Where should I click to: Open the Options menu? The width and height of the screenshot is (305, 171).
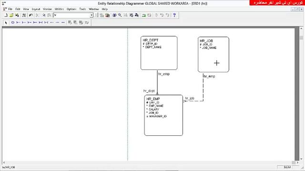pos(71,9)
